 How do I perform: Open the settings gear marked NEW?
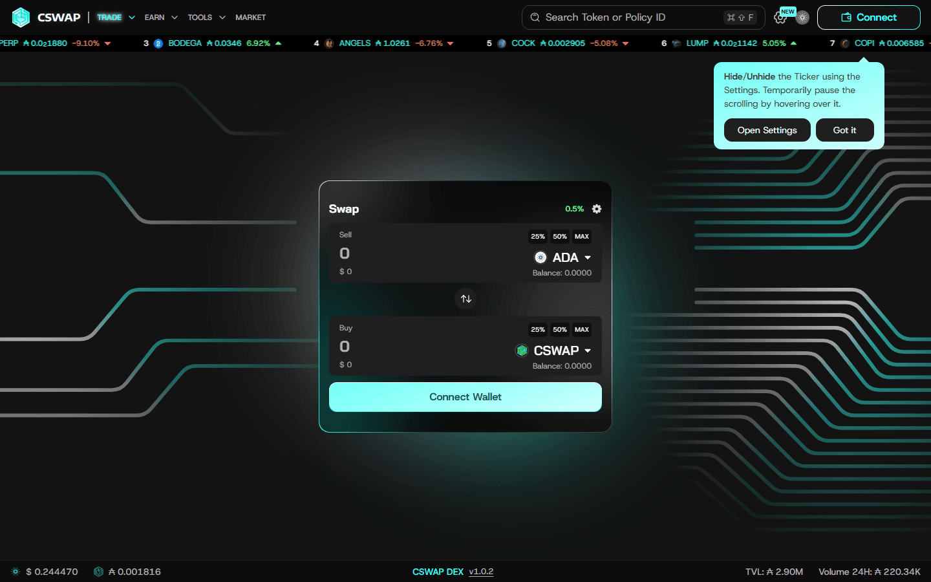coord(780,17)
